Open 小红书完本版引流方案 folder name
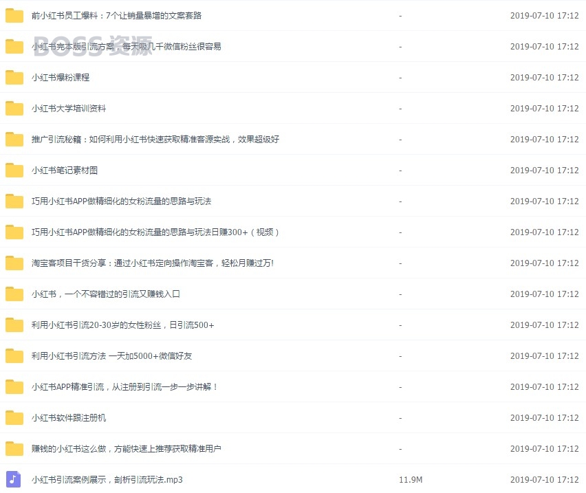Screen dimensions: 586x493 point(127,47)
